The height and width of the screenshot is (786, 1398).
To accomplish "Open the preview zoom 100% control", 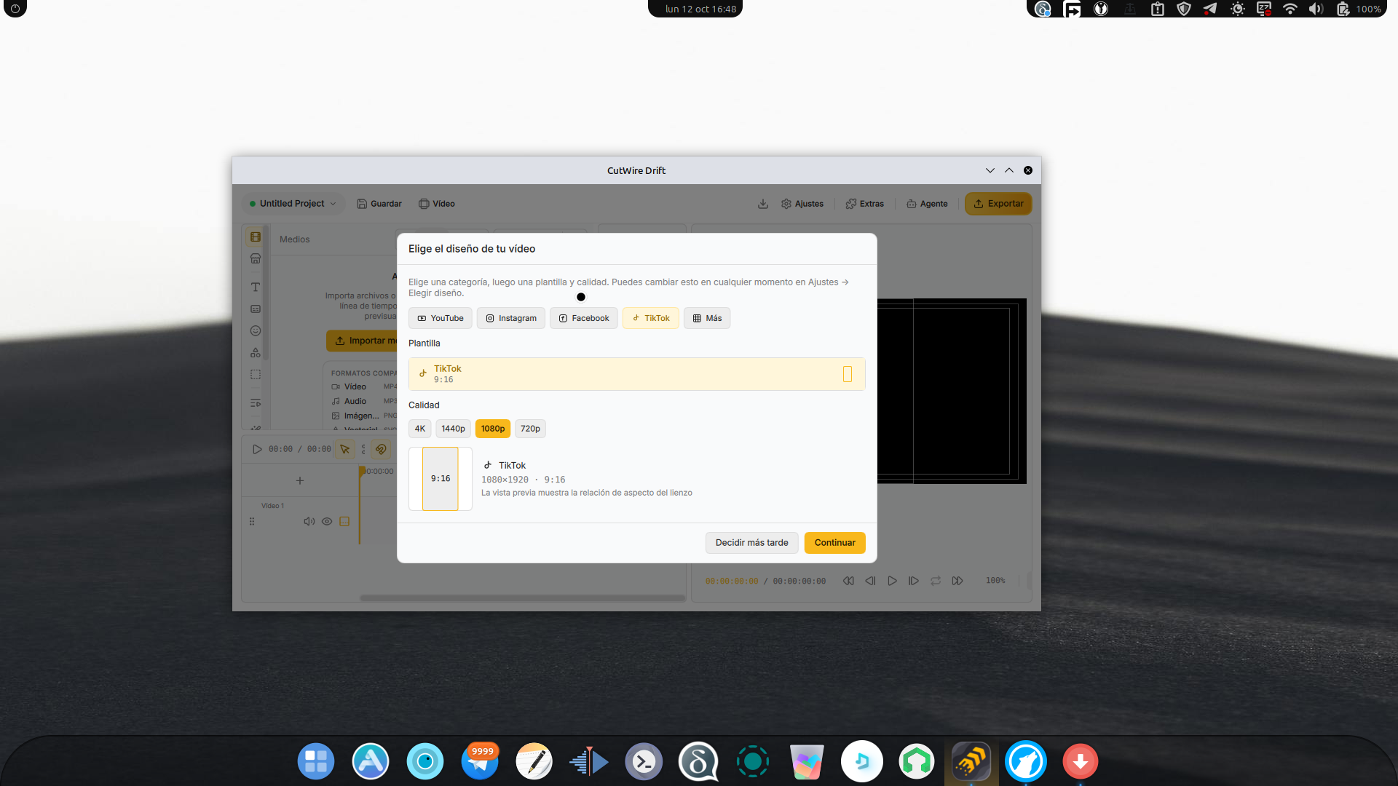I will click(x=995, y=581).
